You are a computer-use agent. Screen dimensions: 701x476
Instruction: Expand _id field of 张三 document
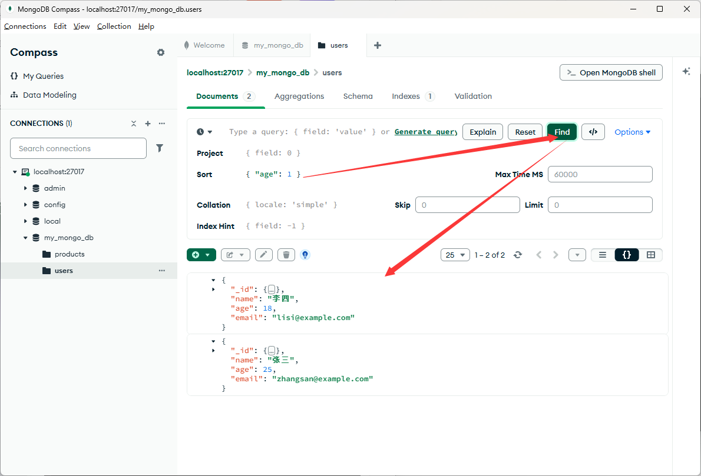(213, 351)
